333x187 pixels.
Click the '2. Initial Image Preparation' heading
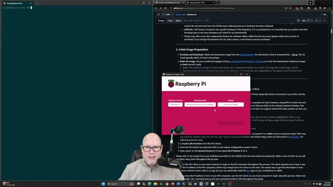(192, 49)
